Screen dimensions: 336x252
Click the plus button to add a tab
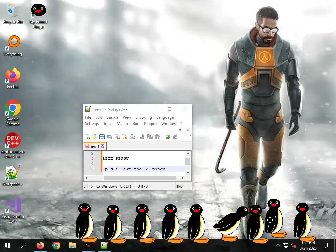click(172, 130)
